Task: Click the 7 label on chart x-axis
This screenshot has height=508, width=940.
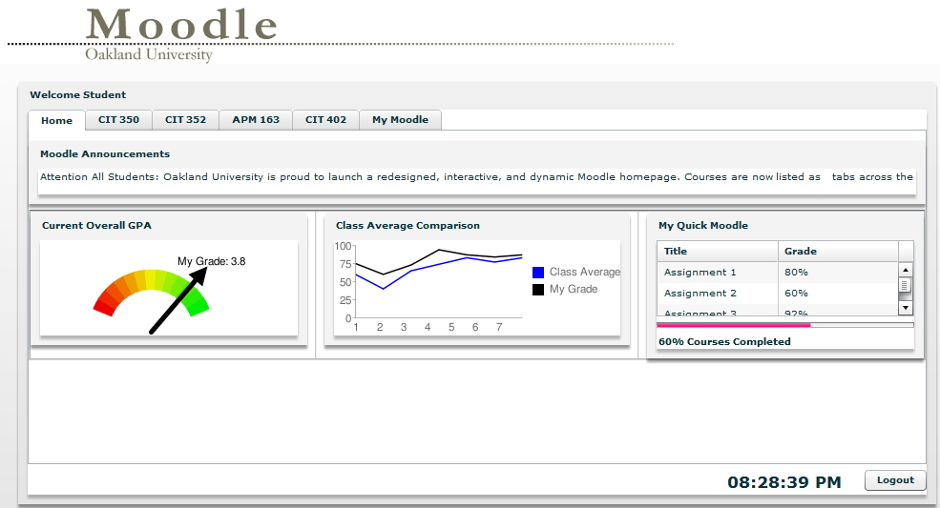Action: coord(499,327)
